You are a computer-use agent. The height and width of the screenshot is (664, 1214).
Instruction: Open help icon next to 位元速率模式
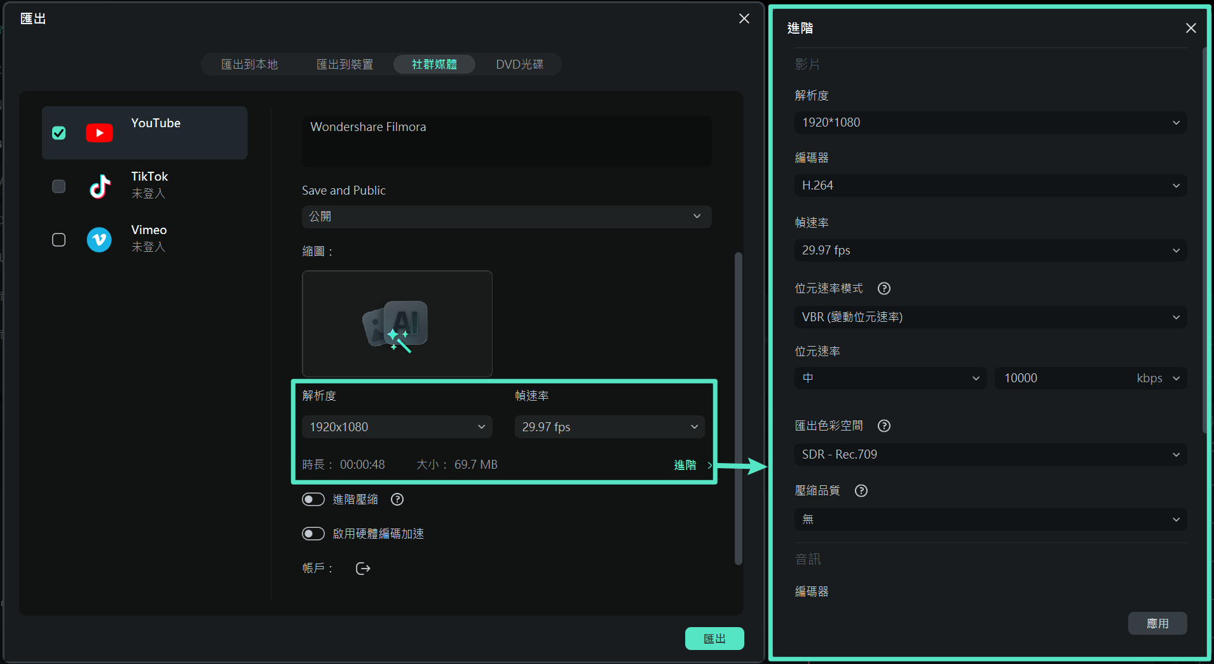click(883, 289)
